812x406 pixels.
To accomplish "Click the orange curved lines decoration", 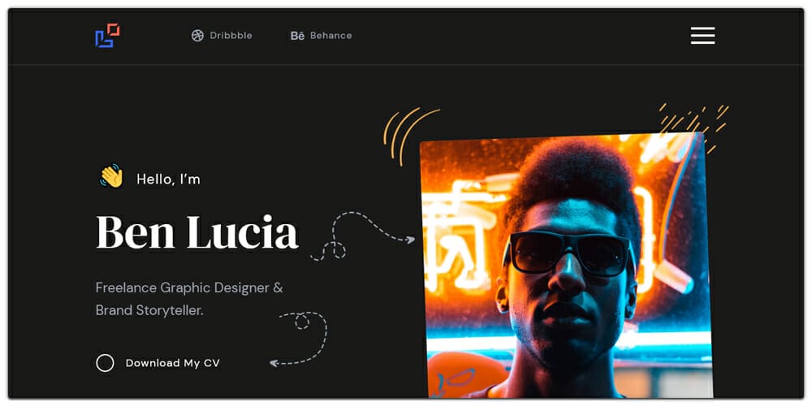I will pos(411,136).
